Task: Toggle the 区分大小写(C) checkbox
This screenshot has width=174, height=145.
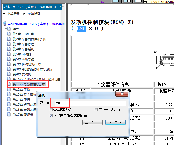Action: point(96,110)
